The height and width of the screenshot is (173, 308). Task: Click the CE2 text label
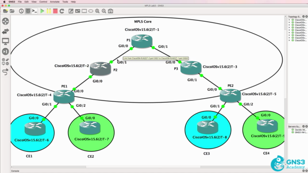(91, 156)
